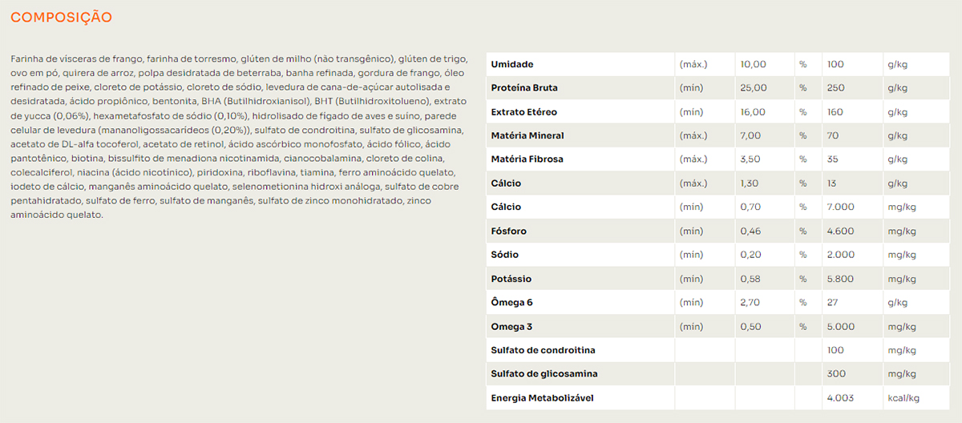Select the Umidade row label

coord(512,64)
